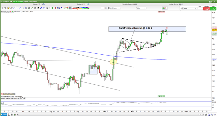Activate the magnifier zoom tool
This screenshot has height=116, width=217.
[x=5, y=8]
